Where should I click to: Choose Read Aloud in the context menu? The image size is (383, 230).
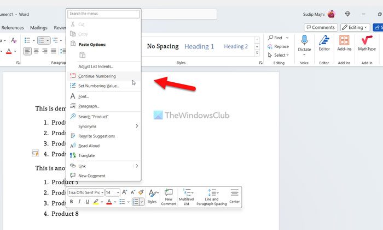click(x=104, y=146)
